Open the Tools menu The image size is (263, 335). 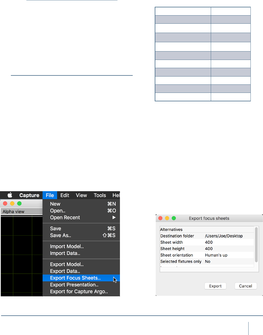coord(100,195)
